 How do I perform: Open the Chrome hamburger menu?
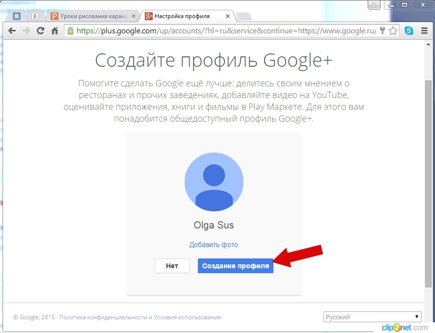(424, 30)
